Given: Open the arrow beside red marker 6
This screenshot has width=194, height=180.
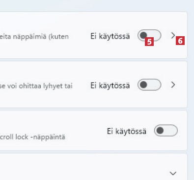Looking at the screenshot, I should (173, 35).
